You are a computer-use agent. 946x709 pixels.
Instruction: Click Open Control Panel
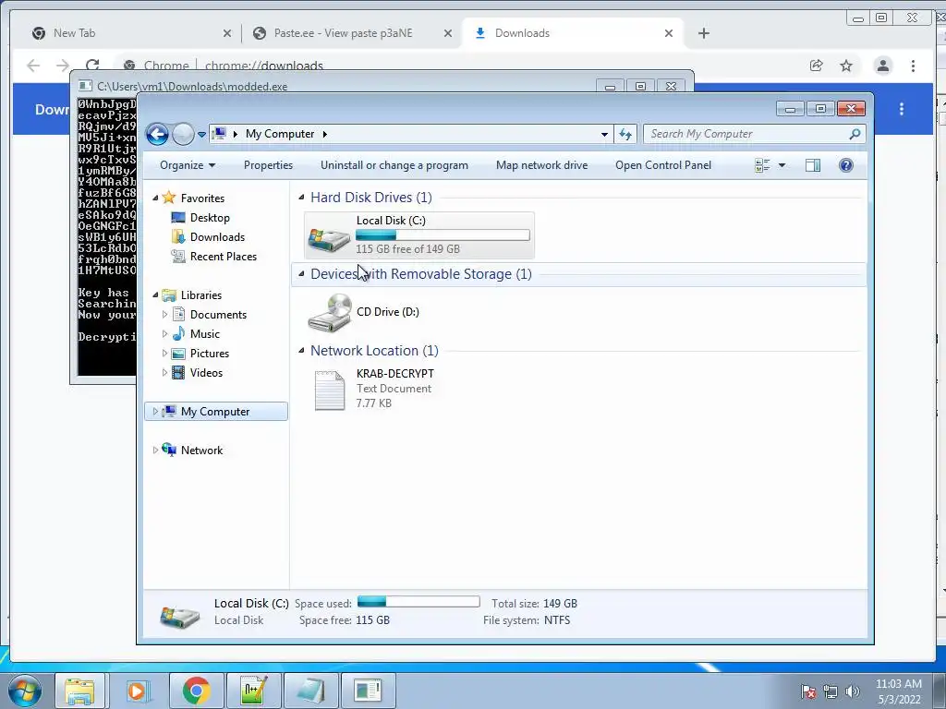point(663,165)
